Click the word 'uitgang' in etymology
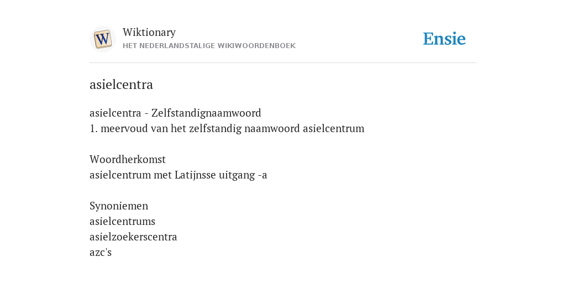Image resolution: width=566 pixels, height=283 pixels. tap(237, 175)
